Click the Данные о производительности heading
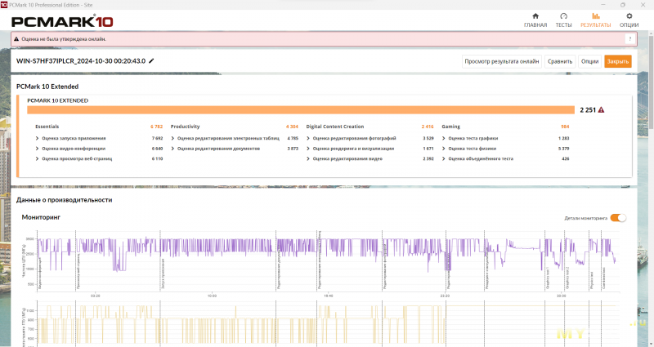Viewport: 654px width, 347px height. click(65, 200)
